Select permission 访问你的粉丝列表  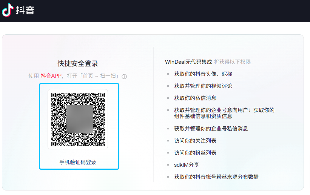tap(195, 153)
